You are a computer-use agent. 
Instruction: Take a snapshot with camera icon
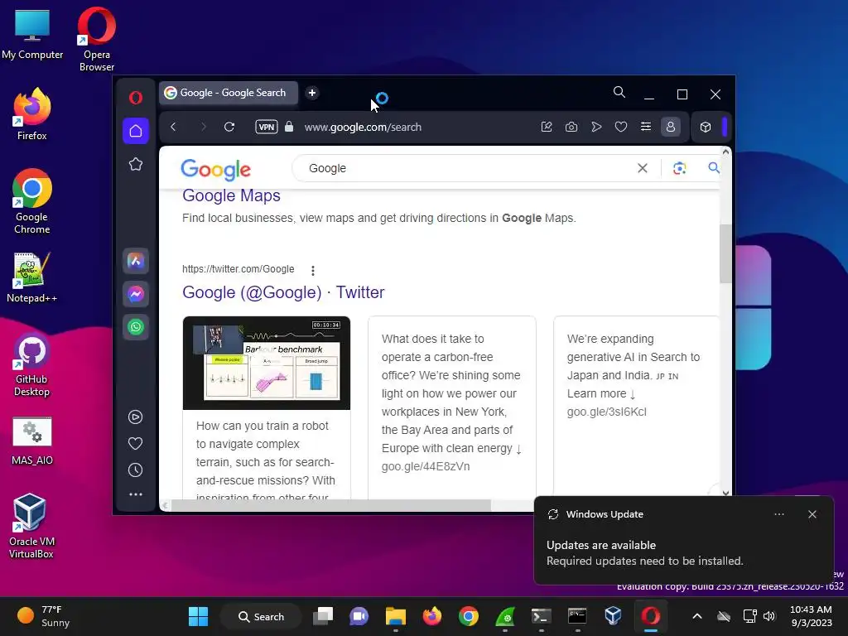coord(571,127)
